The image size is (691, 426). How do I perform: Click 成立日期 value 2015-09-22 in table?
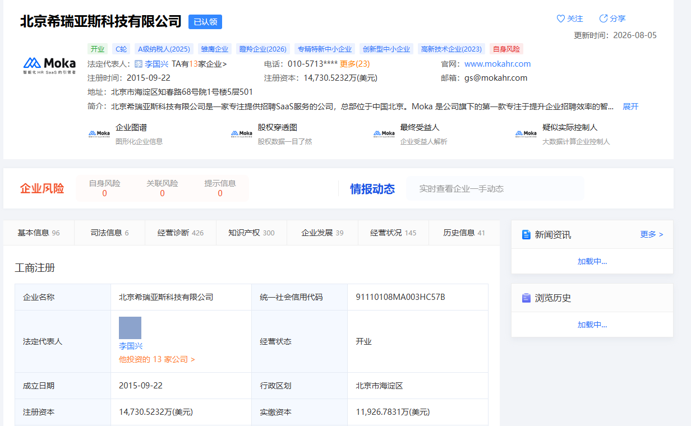pos(141,386)
